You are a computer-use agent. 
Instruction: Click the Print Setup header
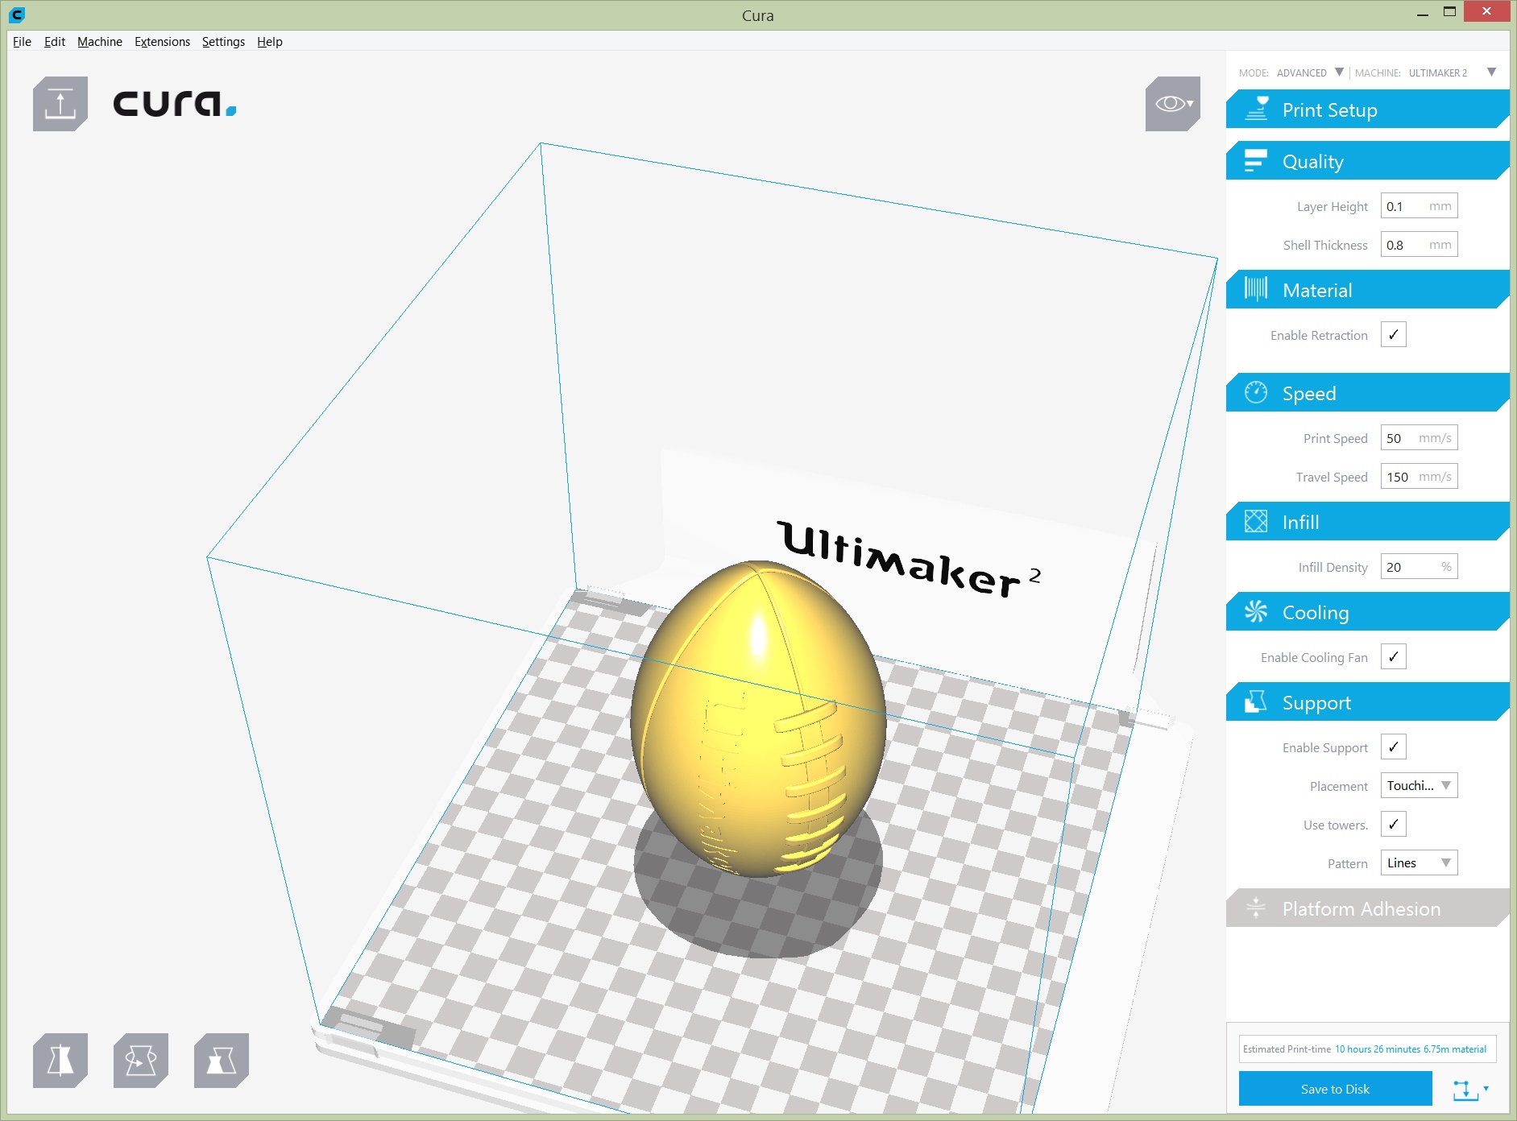(x=1367, y=109)
